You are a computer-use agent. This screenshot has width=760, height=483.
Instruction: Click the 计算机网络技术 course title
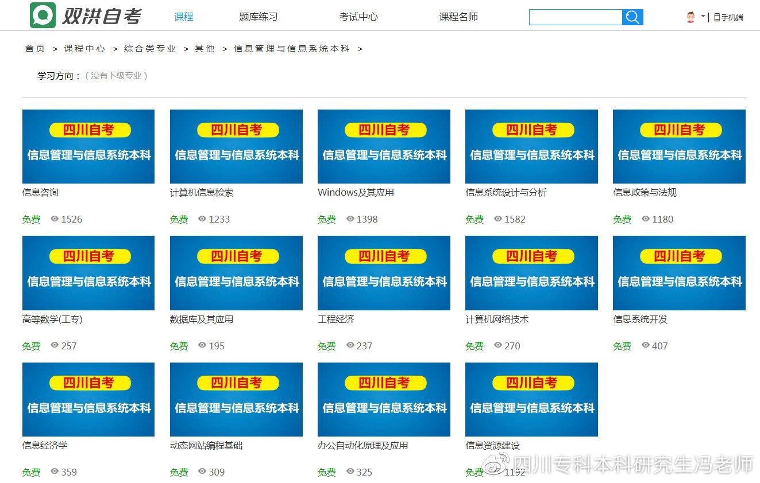[497, 320]
